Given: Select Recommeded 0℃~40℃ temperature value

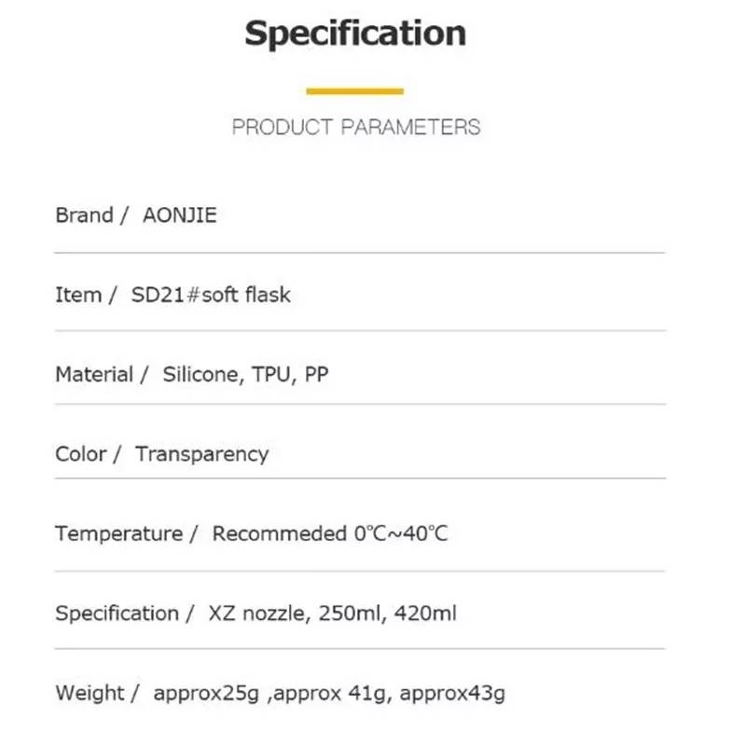Looking at the screenshot, I should tap(330, 533).
